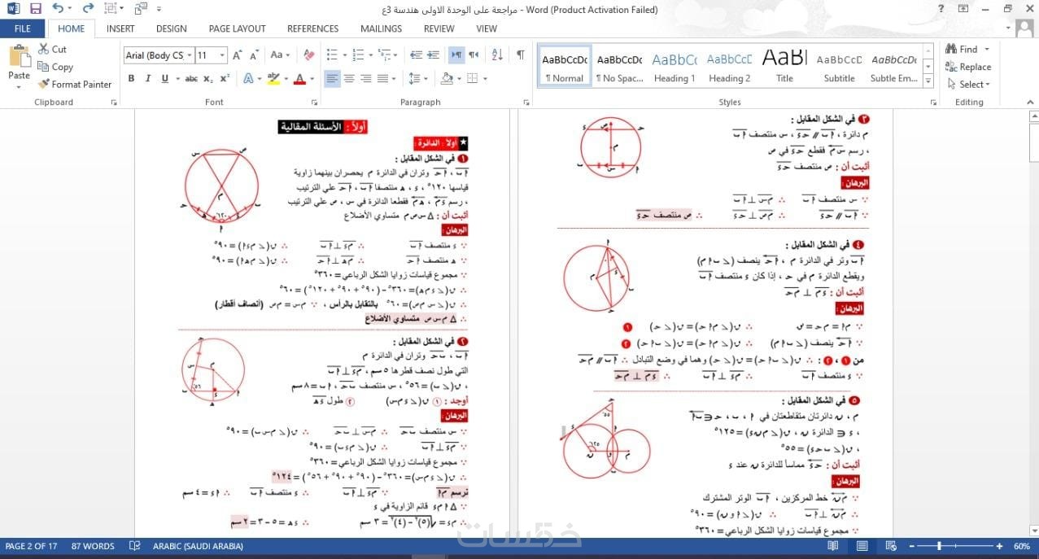Click the zoom slider handle
The width and height of the screenshot is (1039, 559).
[x=939, y=547]
